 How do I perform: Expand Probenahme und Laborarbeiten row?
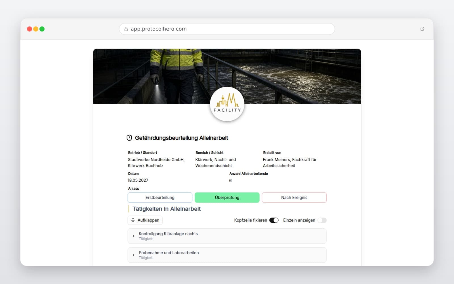click(x=227, y=255)
